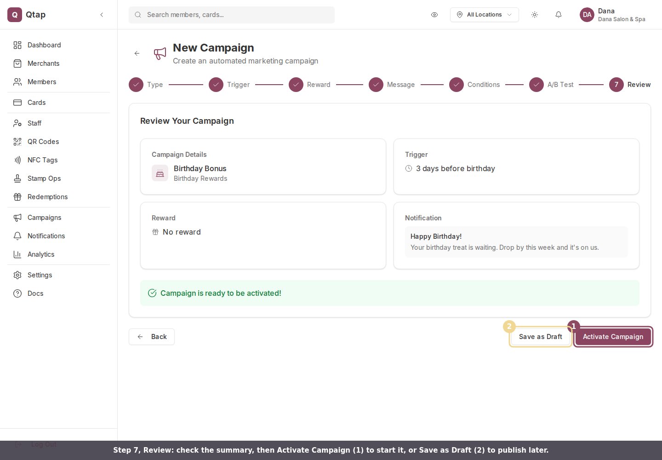Click the clock icon beside trigger

pos(409,168)
